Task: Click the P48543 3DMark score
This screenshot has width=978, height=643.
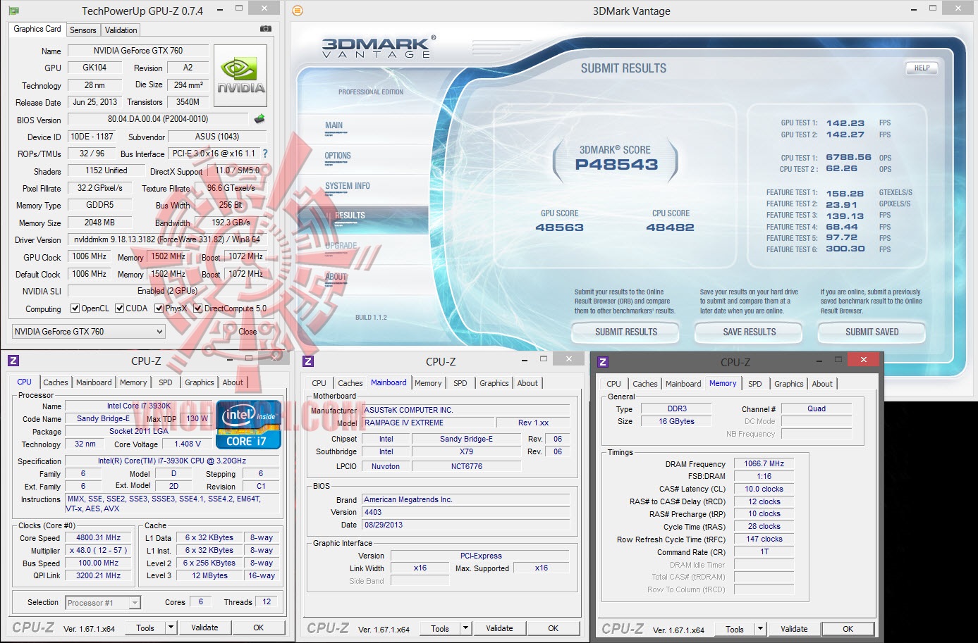Action: [x=616, y=165]
